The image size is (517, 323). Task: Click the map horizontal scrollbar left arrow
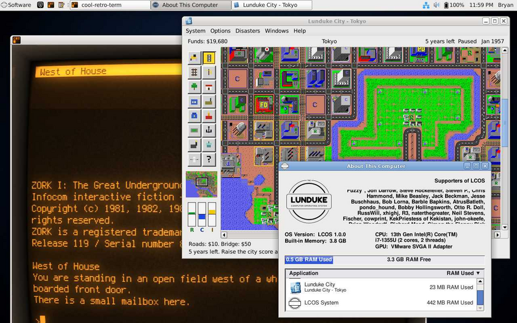pos(224,234)
